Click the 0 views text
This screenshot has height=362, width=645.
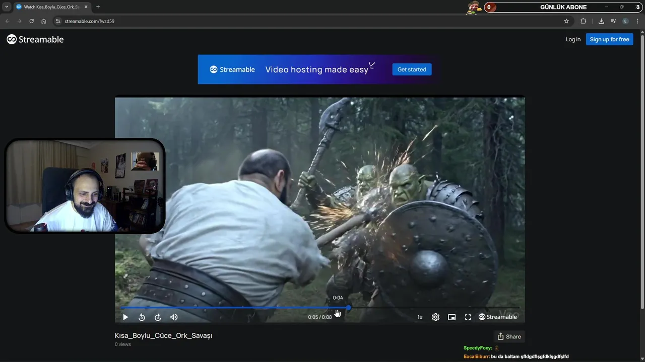coord(123,344)
